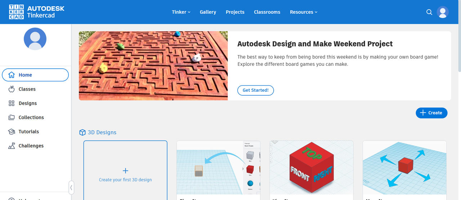This screenshot has height=200, width=461.
Task: Collapse the sidebar with the handle arrow
Action: pos(71,187)
